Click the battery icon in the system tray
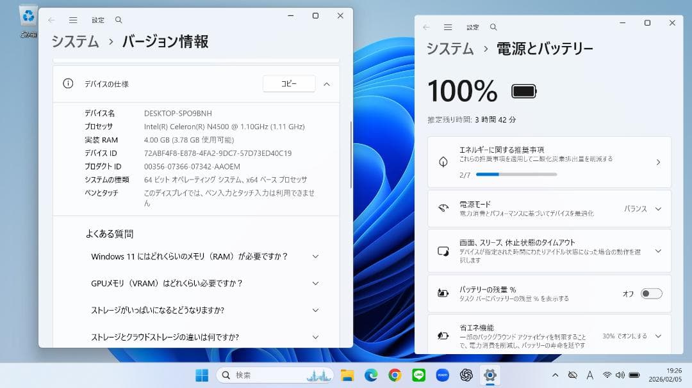This screenshot has width=692, height=388. coord(633,375)
